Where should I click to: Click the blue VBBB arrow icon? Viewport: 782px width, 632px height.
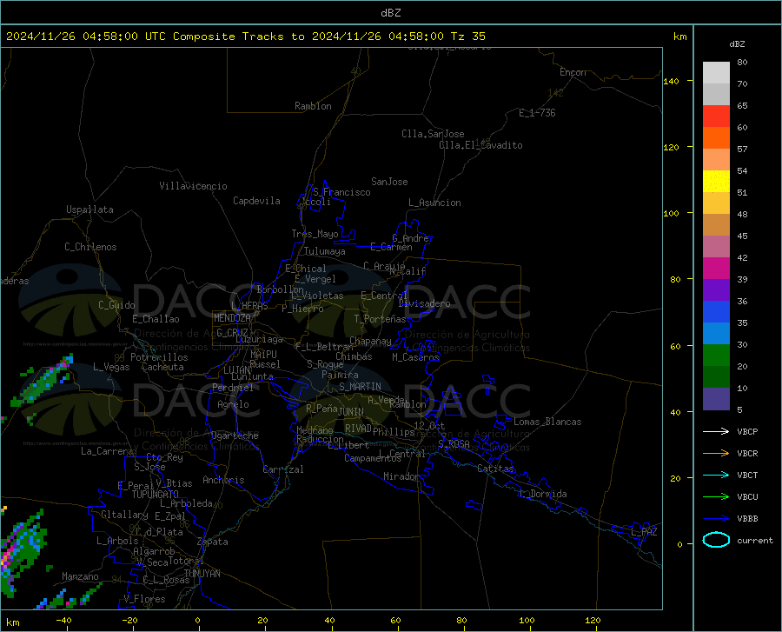[x=716, y=519]
